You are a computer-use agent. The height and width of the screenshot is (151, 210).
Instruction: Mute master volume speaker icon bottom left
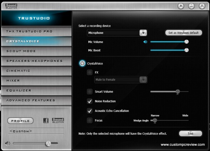point(7,144)
